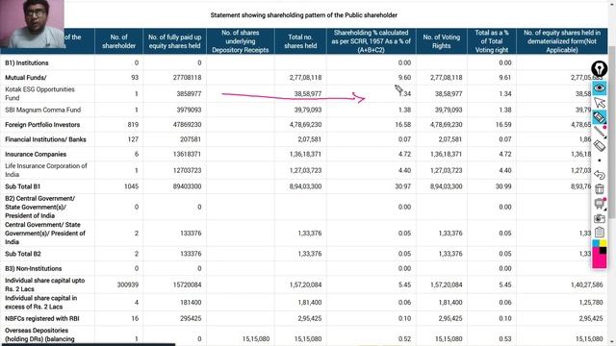Select the highlighter pen tool
This screenshot has height=346, width=616.
[599, 117]
